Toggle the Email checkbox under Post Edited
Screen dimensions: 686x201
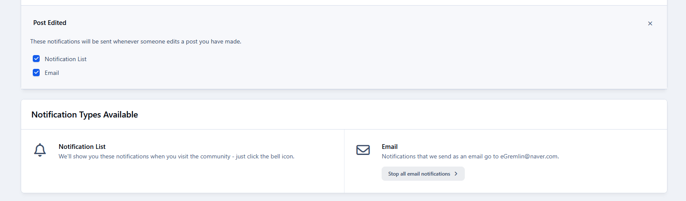[x=36, y=73]
